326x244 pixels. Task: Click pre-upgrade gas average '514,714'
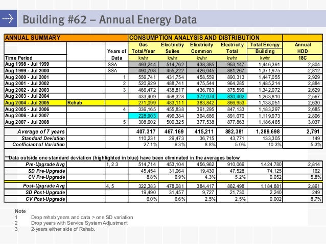pos(147,165)
